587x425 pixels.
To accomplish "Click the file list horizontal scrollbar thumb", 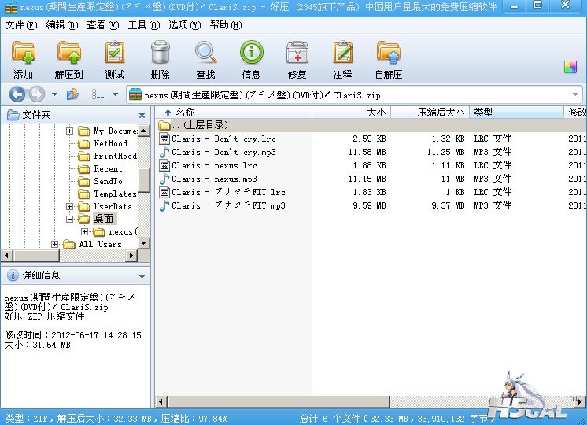I will (279, 402).
